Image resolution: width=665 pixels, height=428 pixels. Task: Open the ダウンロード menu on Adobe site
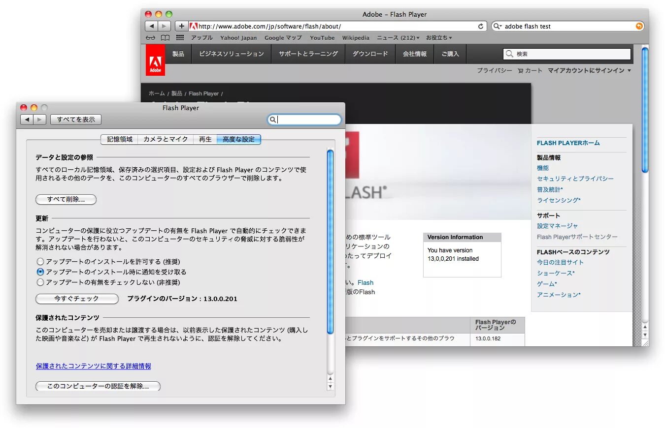pyautogui.click(x=370, y=54)
